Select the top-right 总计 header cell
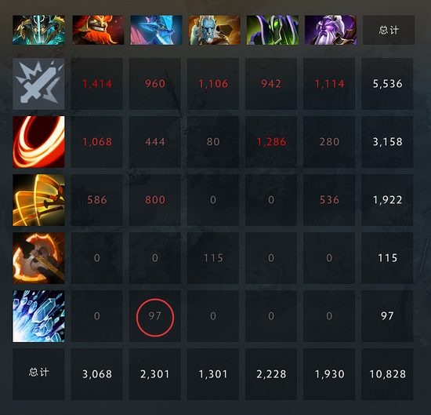 click(x=389, y=30)
